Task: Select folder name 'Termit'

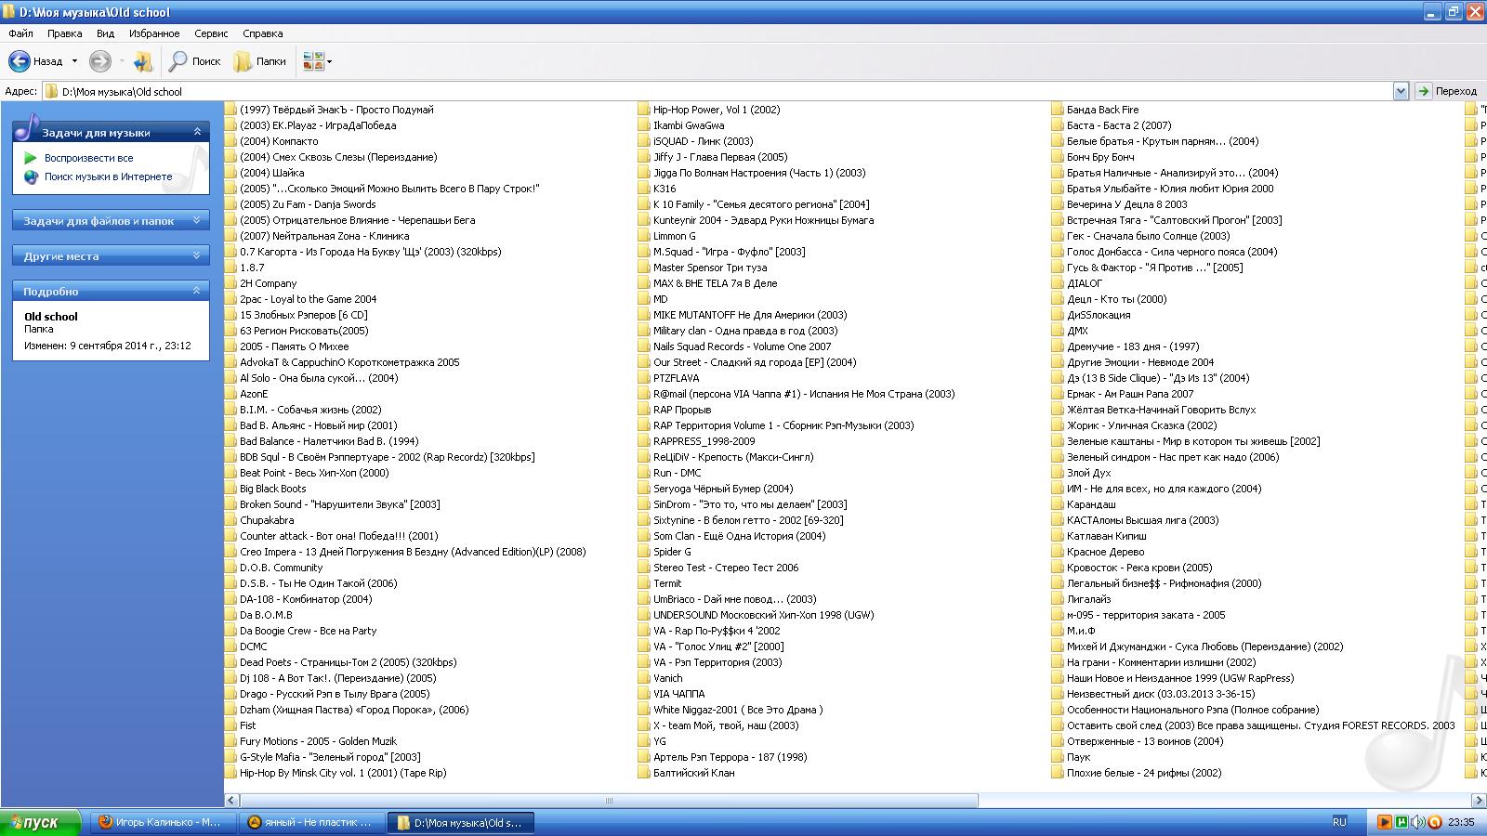Action: pyautogui.click(x=667, y=583)
